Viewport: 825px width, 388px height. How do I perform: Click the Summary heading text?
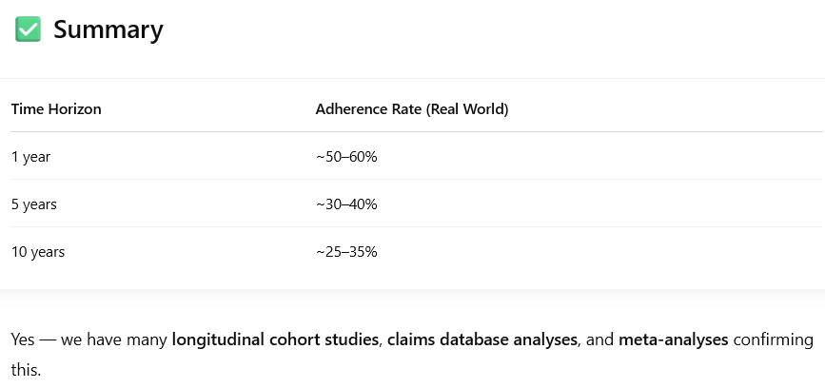(108, 29)
